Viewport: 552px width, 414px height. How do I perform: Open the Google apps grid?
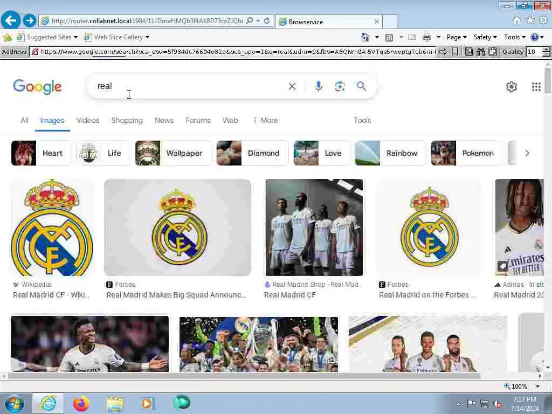click(x=536, y=87)
